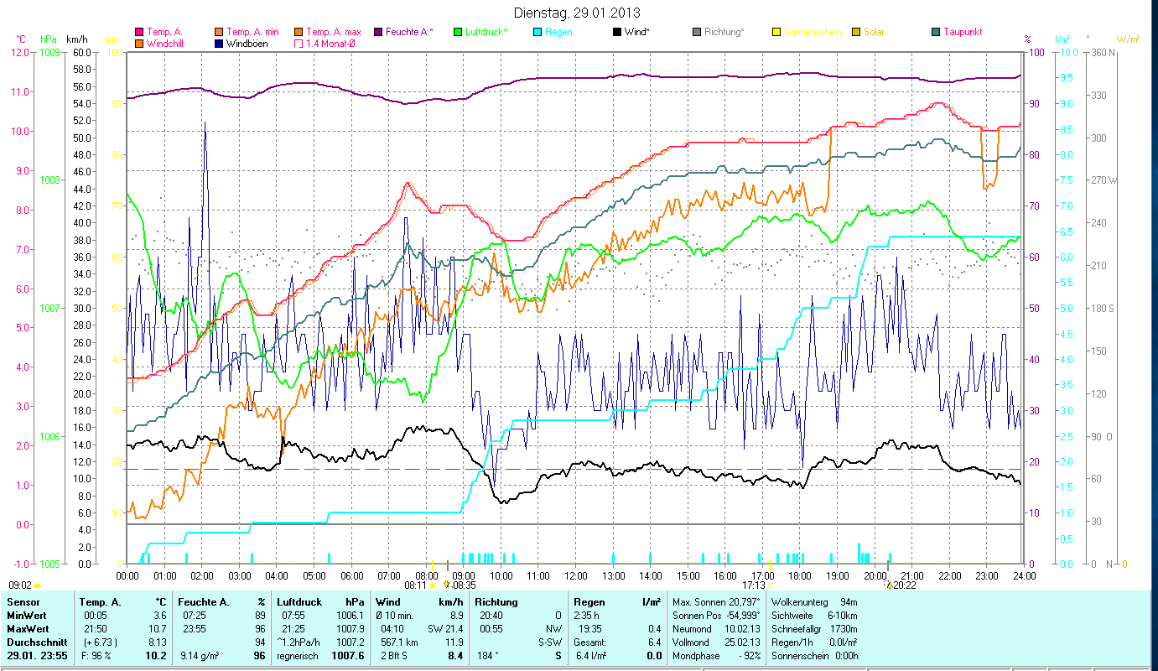Click the Neumond 10.02.13 entry
This screenshot has height=671, width=1158.
pos(716,629)
